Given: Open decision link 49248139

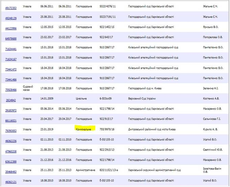Looking at the screenshot, I should (11, 18).
